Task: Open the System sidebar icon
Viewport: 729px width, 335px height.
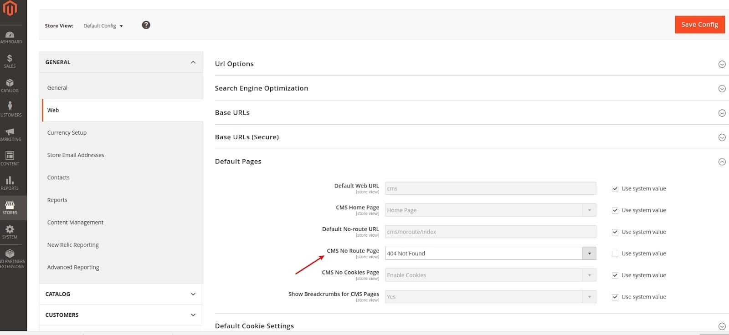Action: click(x=10, y=232)
